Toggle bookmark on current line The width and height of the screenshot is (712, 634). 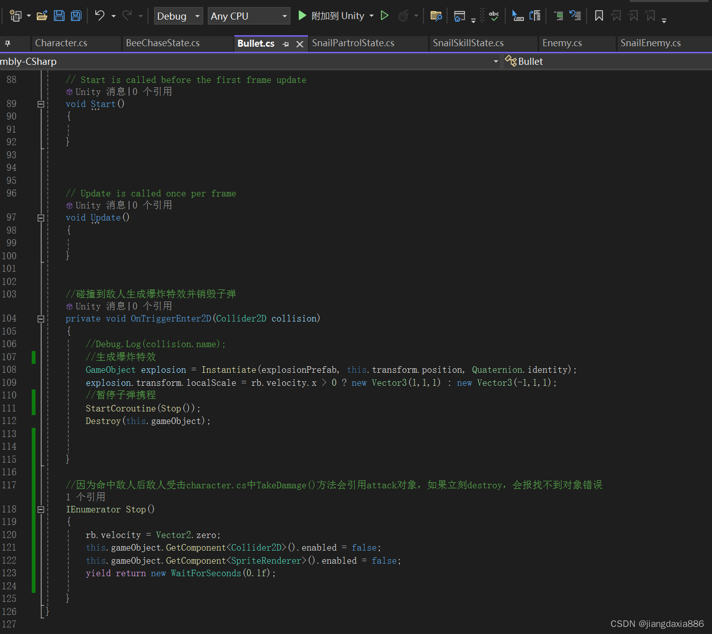pos(599,16)
